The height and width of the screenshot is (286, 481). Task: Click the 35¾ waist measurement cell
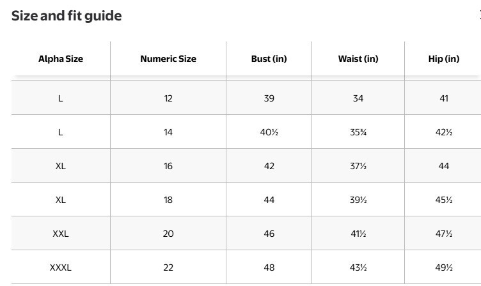pos(358,132)
